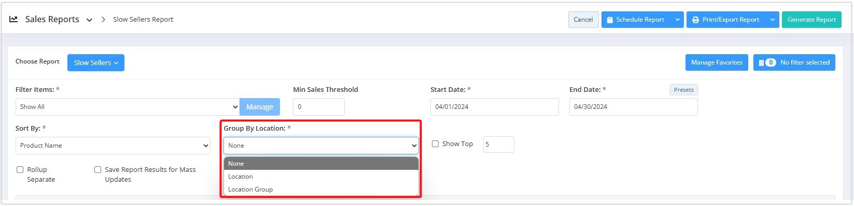The image size is (854, 206).
Task: Click the Manage Favorites button
Action: [717, 62]
